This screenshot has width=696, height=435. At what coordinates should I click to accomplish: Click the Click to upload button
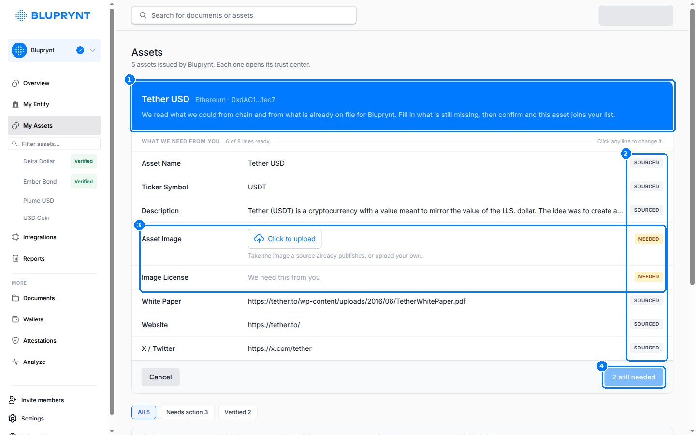click(x=285, y=239)
